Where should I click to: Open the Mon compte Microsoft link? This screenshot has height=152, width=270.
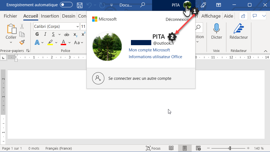pos(149,50)
